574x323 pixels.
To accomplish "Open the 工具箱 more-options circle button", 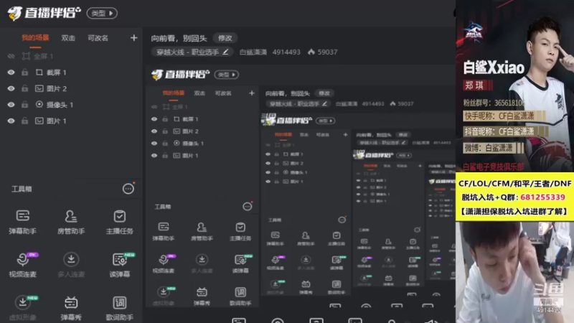I will (128, 189).
